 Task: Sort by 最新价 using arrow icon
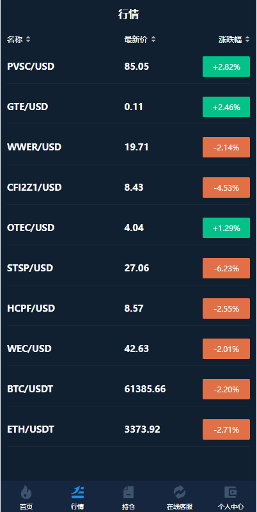pos(153,40)
